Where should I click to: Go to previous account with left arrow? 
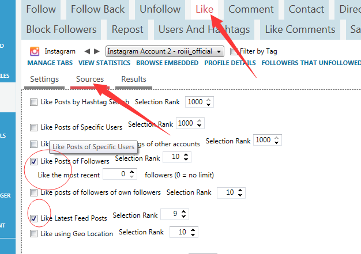87,51
